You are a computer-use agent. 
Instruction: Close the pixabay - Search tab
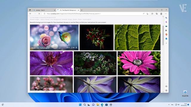[x=54, y=10]
